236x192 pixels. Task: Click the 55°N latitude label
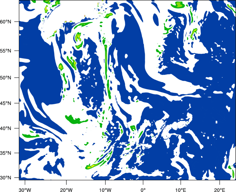click(x=6, y=51)
